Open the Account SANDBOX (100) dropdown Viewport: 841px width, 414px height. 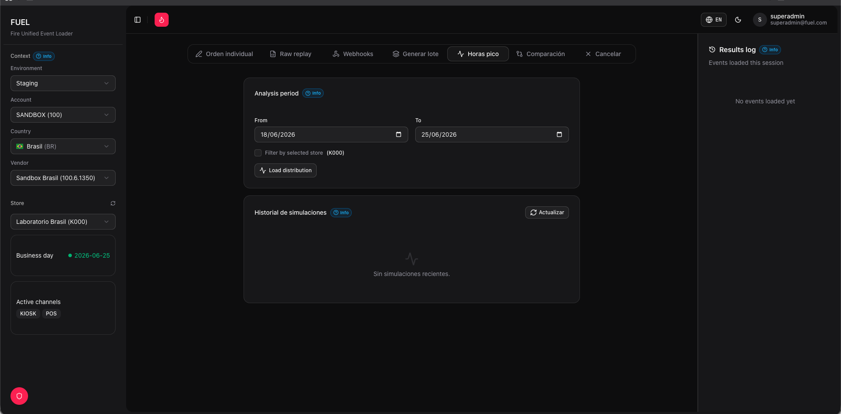63,115
